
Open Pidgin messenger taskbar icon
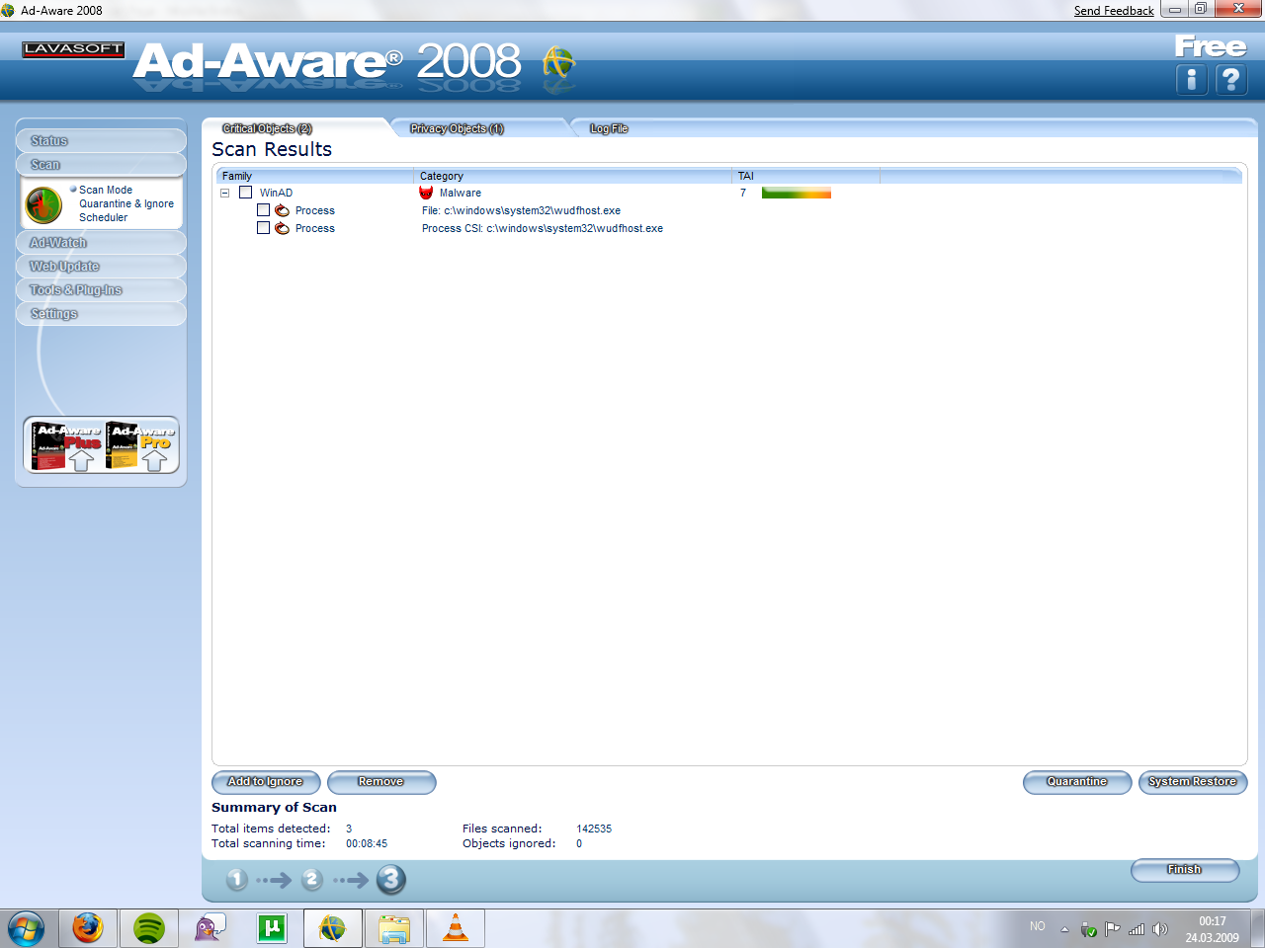210,929
